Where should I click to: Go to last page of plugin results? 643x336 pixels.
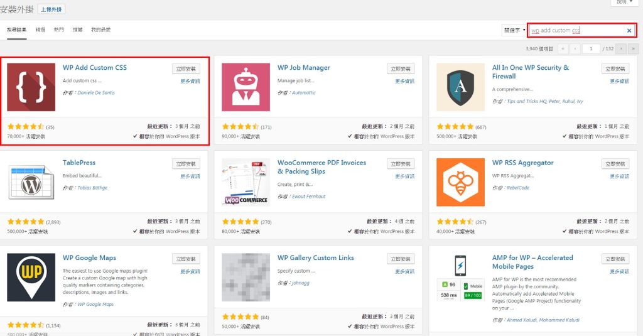tap(633, 49)
